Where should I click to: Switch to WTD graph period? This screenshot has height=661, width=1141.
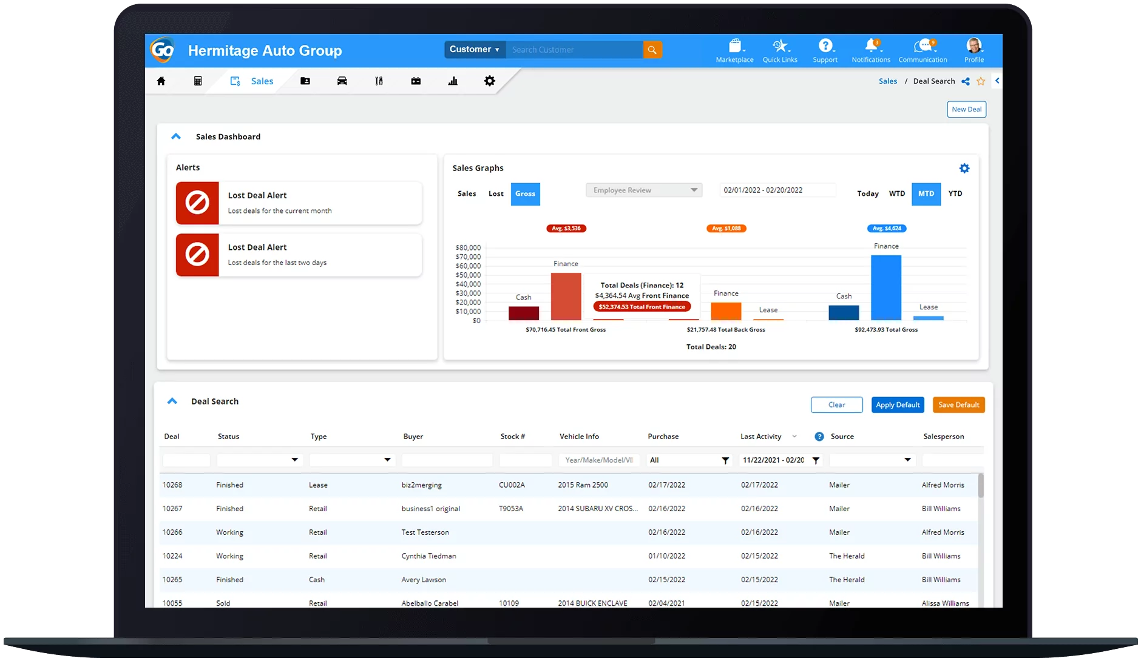click(x=897, y=193)
